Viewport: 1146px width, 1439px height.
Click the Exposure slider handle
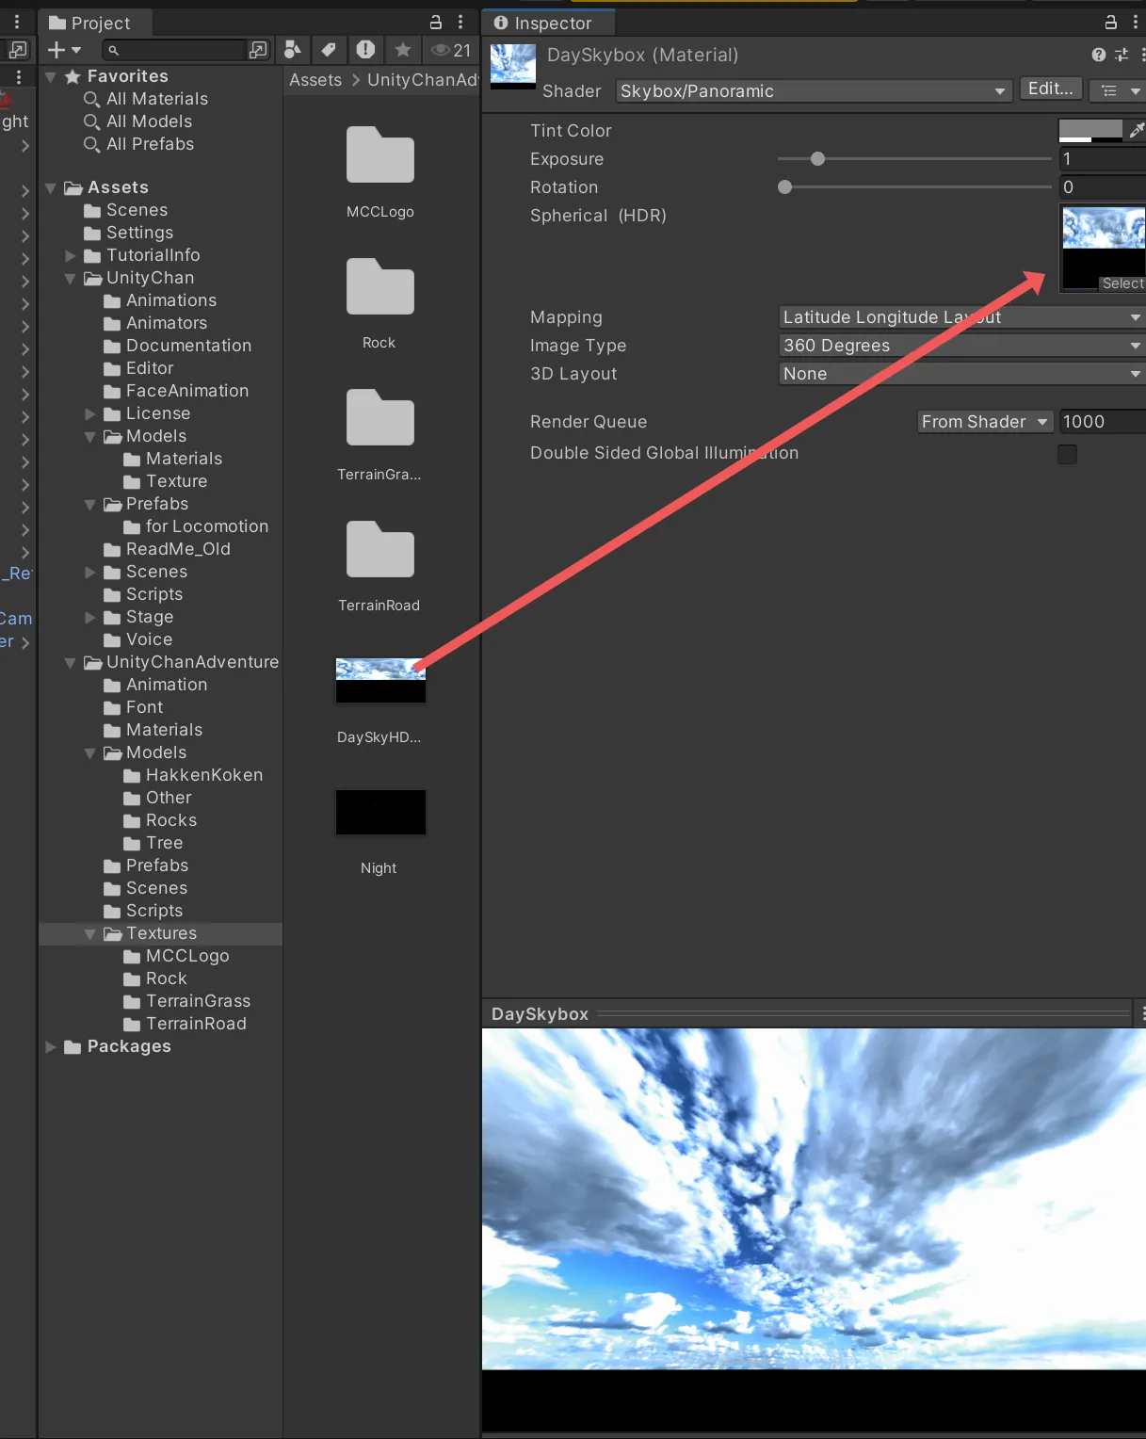[817, 159]
